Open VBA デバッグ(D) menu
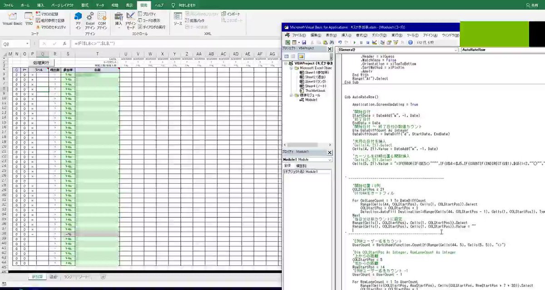This screenshot has width=545, height=290. click(379, 35)
